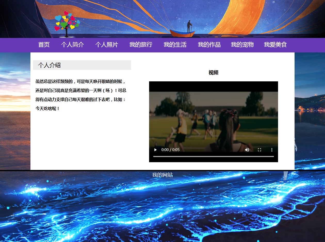Open the 我的生活 section
325x242 pixels.
[x=175, y=45]
